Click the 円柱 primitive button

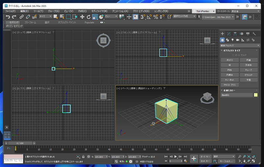click(x=230, y=70)
